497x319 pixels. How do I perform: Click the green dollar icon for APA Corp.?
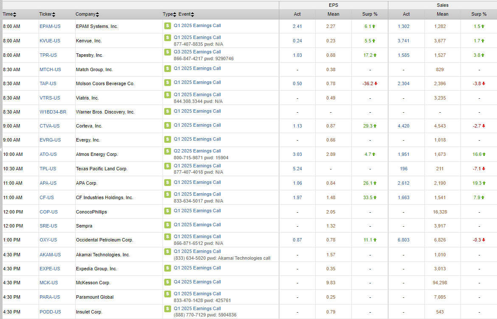click(x=168, y=182)
